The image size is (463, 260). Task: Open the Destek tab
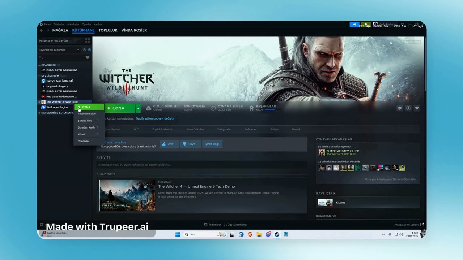[x=296, y=129]
